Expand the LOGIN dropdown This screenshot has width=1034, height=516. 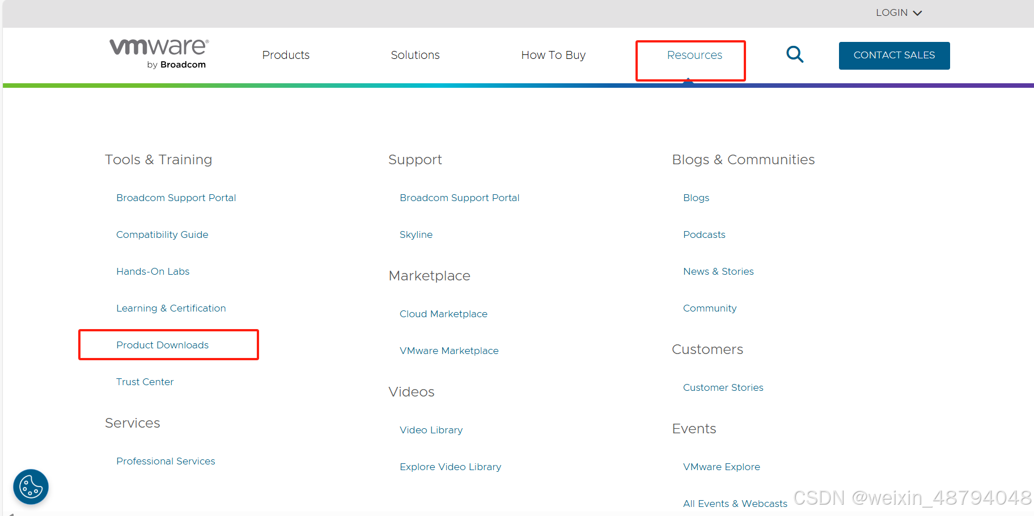[x=899, y=12]
